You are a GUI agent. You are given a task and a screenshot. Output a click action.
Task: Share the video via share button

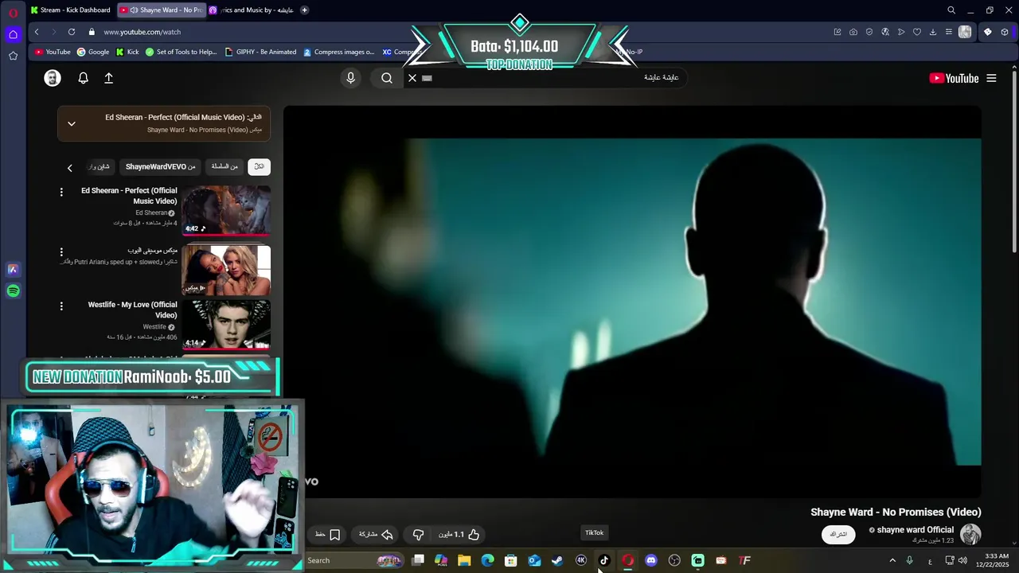pyautogui.click(x=376, y=535)
